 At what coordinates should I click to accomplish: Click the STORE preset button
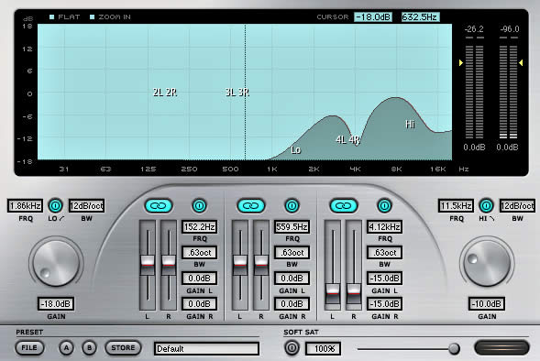pos(123,348)
